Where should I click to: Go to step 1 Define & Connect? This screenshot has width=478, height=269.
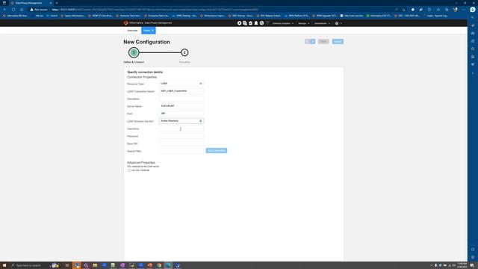(134, 52)
